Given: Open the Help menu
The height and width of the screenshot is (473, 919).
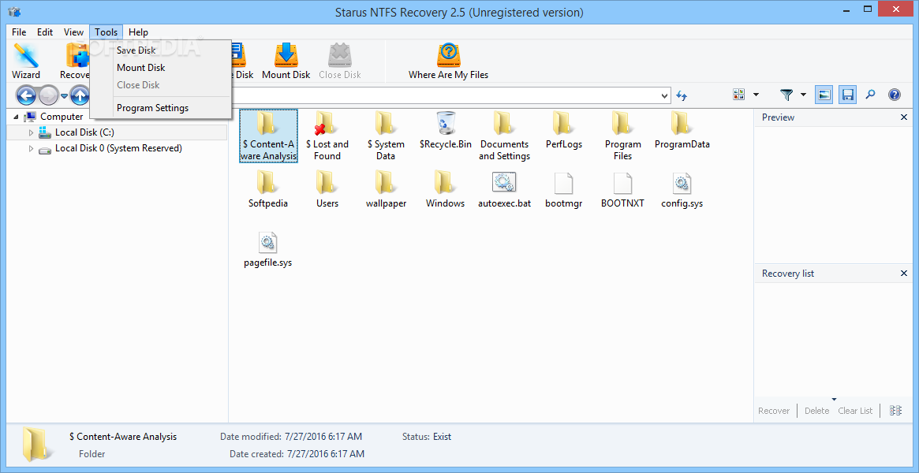Looking at the screenshot, I should [x=138, y=32].
